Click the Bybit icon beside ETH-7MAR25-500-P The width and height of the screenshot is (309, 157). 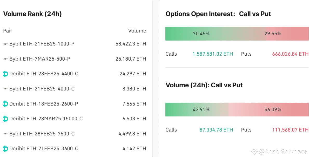point(5,59)
